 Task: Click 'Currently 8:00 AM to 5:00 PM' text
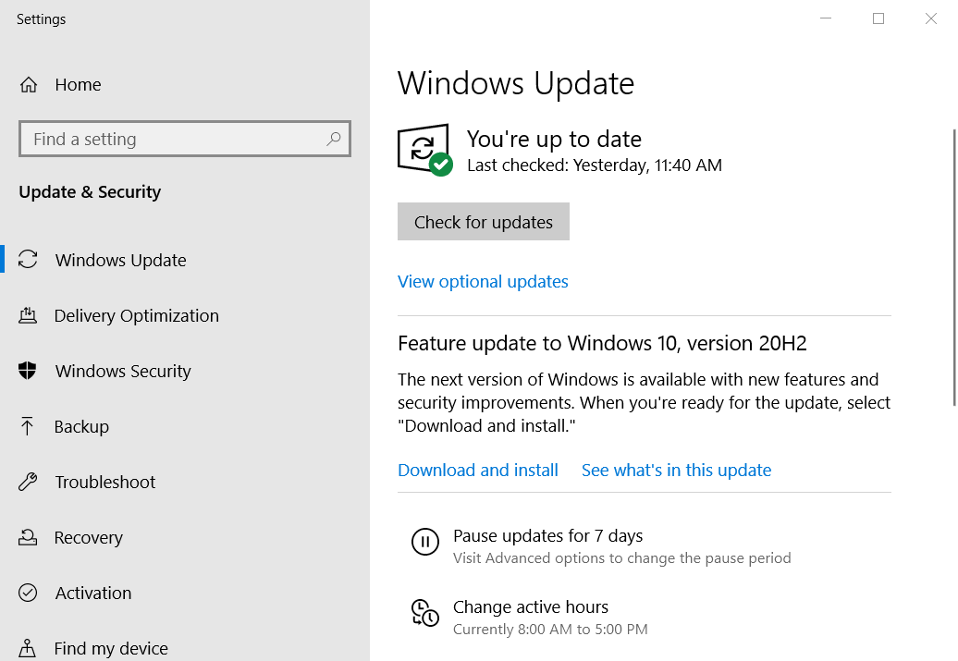click(x=550, y=629)
